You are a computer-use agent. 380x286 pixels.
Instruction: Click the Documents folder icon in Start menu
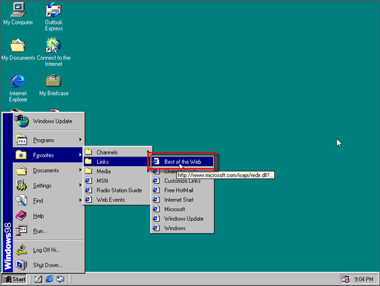(x=21, y=170)
